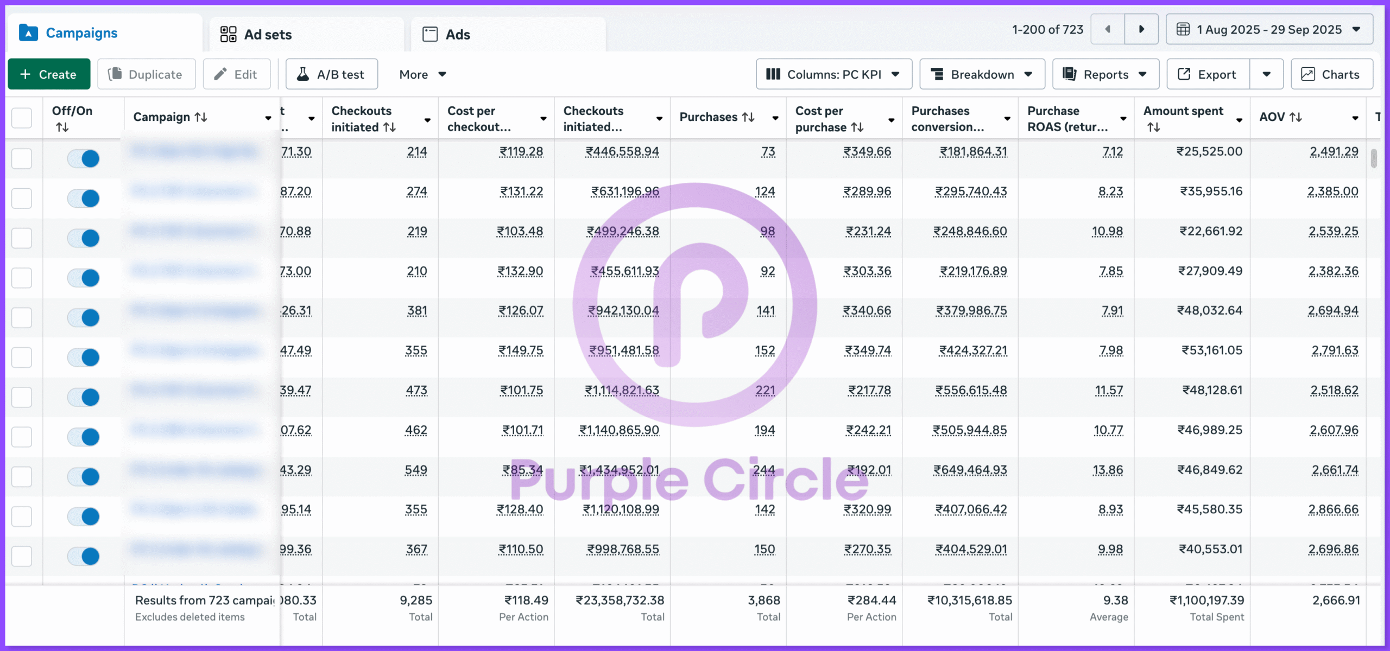
Task: Click the sort arrows icon beside Purchases
Action: (749, 117)
